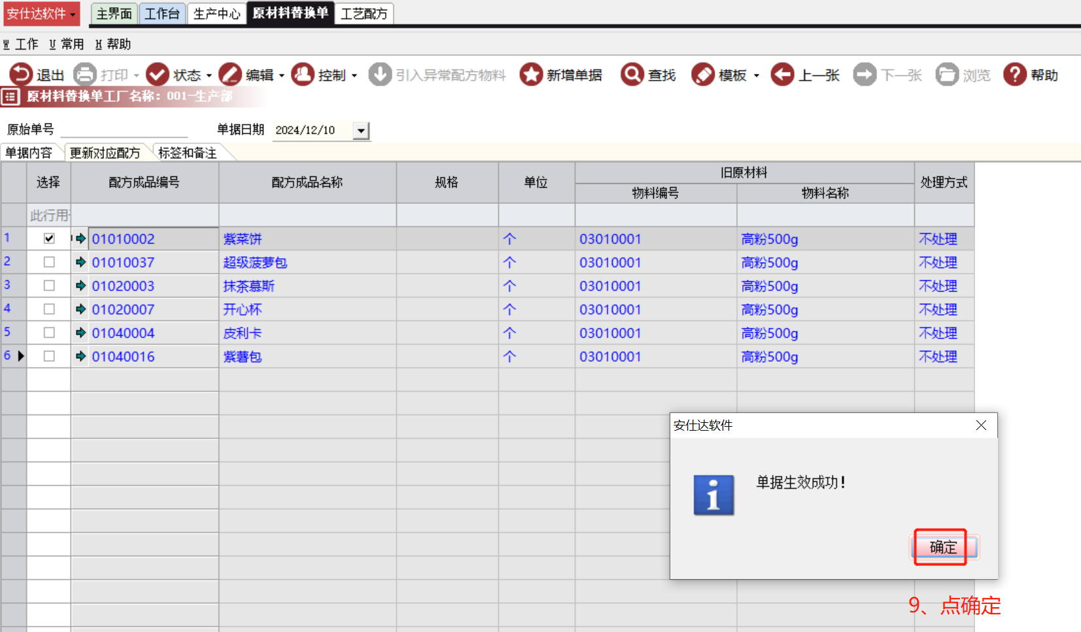The image size is (1081, 632).
Task: Click 确定 in the success dialog
Action: (x=943, y=547)
